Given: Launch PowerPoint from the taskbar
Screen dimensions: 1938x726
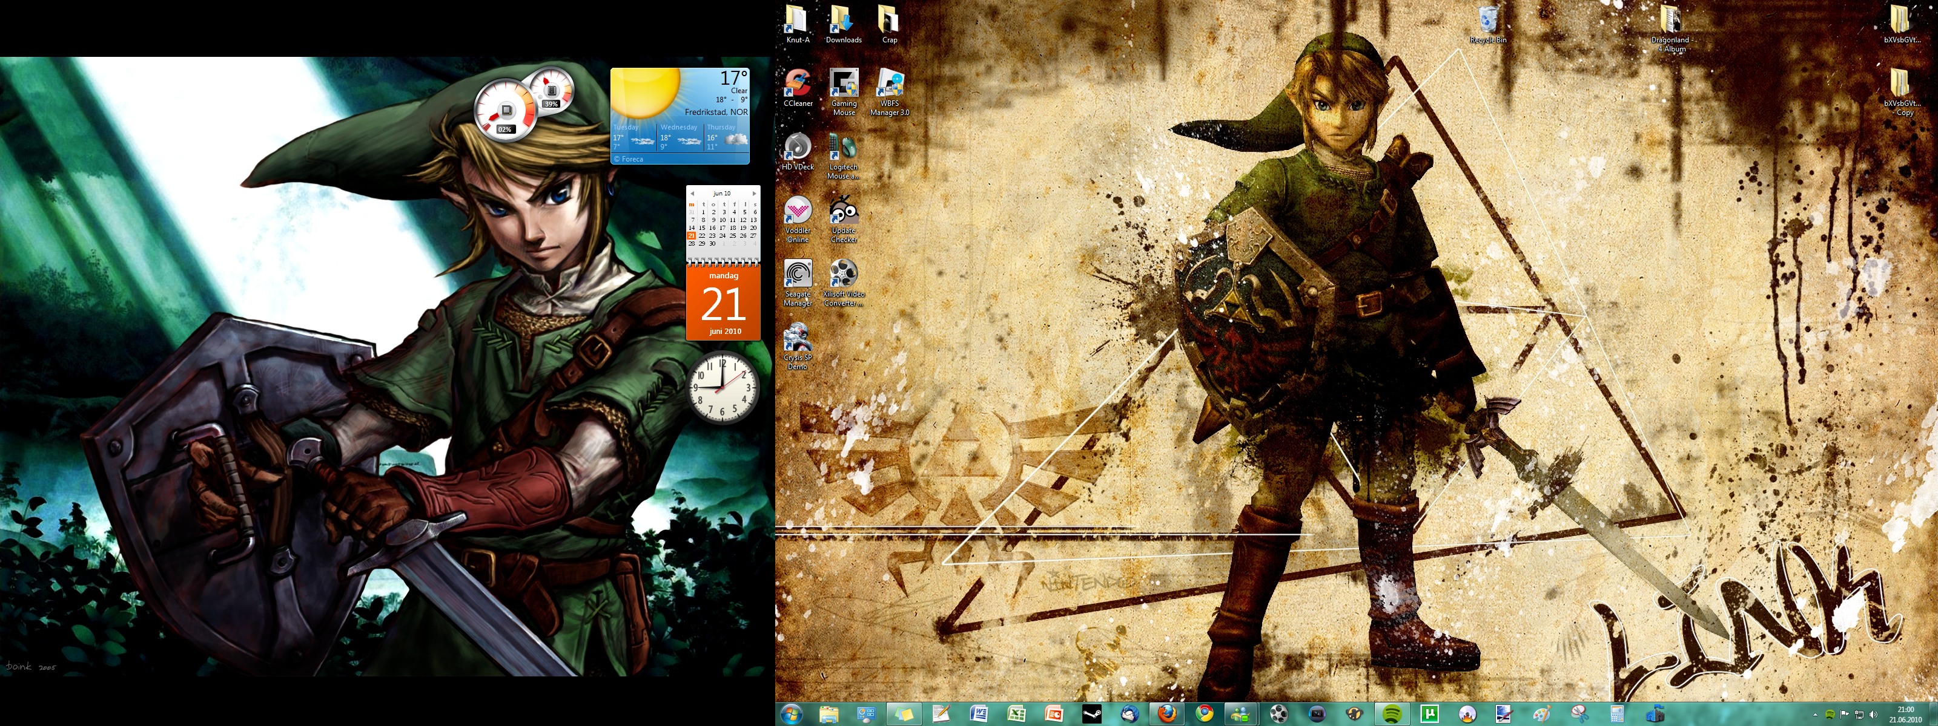Looking at the screenshot, I should pyautogui.click(x=1054, y=713).
